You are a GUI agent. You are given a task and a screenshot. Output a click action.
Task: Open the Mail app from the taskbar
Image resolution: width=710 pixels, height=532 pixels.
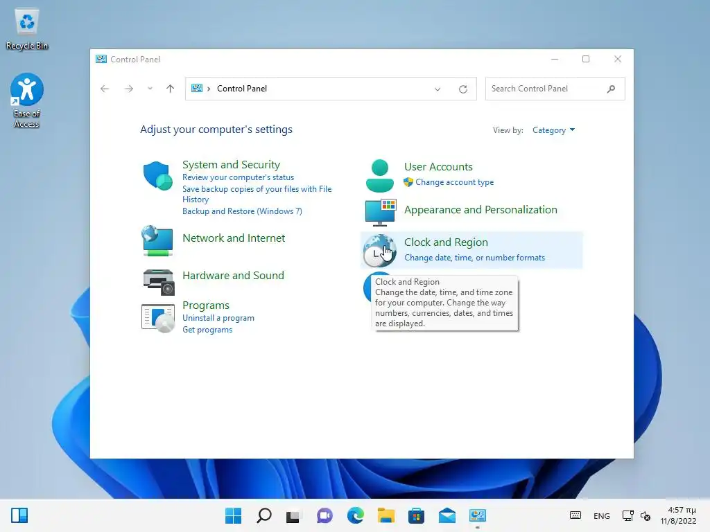[x=447, y=515]
